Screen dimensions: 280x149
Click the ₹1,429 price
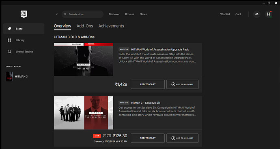(x=121, y=84)
